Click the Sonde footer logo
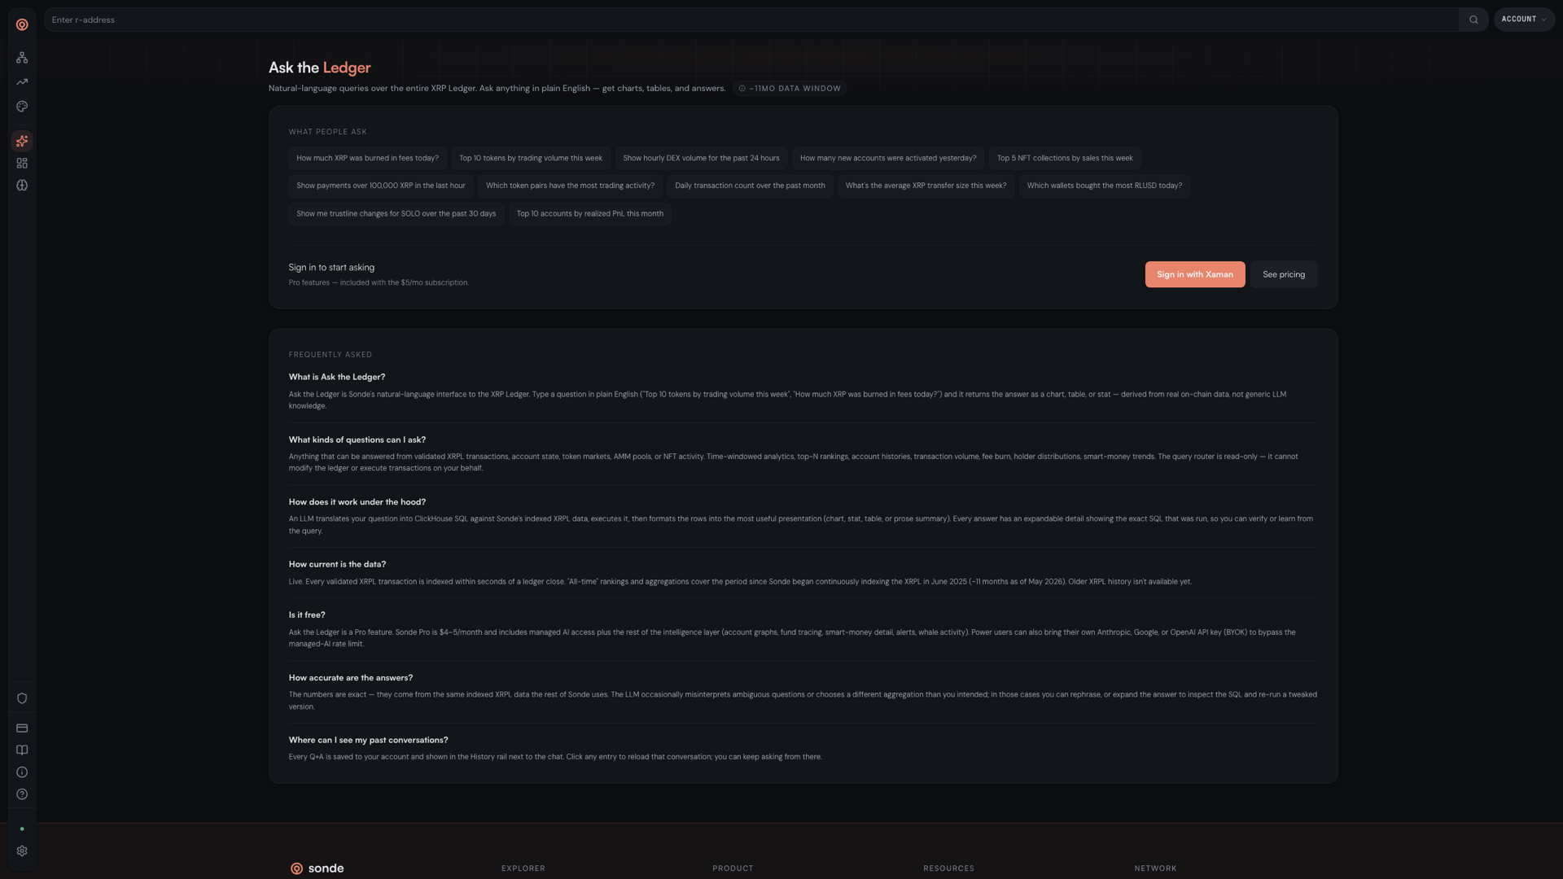Viewport: 1563px width, 879px height. pyautogui.click(x=317, y=868)
